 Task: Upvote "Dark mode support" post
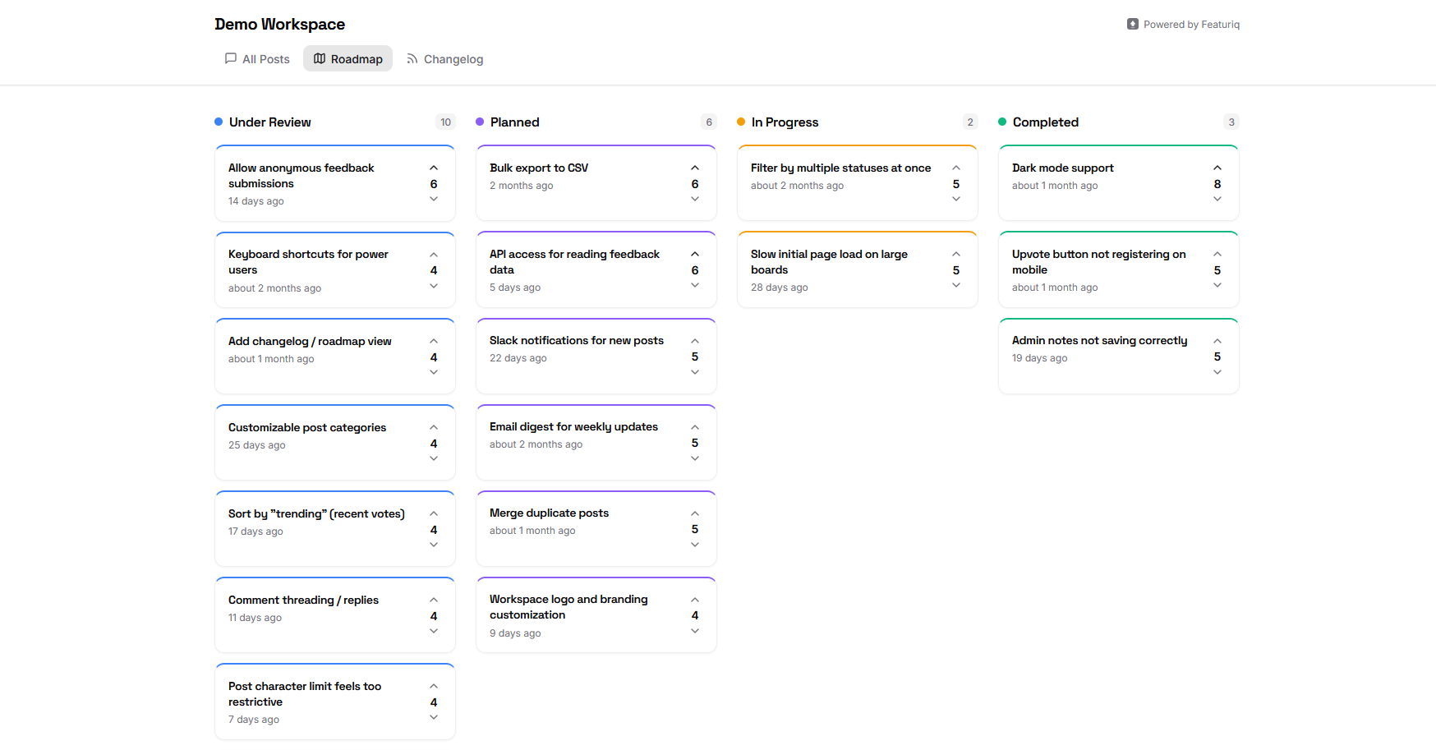click(x=1217, y=168)
